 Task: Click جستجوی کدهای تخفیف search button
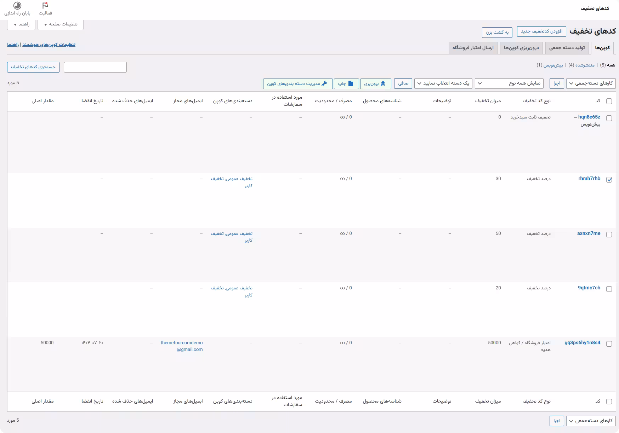tap(33, 67)
